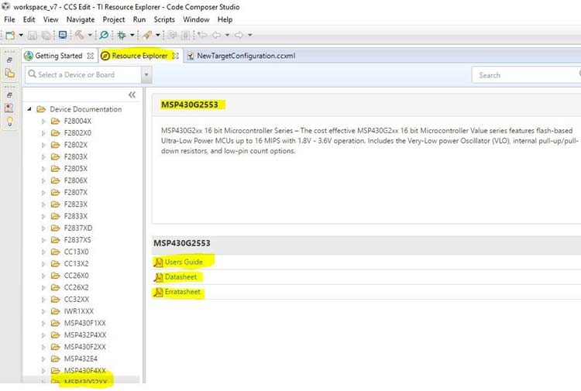Close the Resource Explorer tab

coord(176,56)
